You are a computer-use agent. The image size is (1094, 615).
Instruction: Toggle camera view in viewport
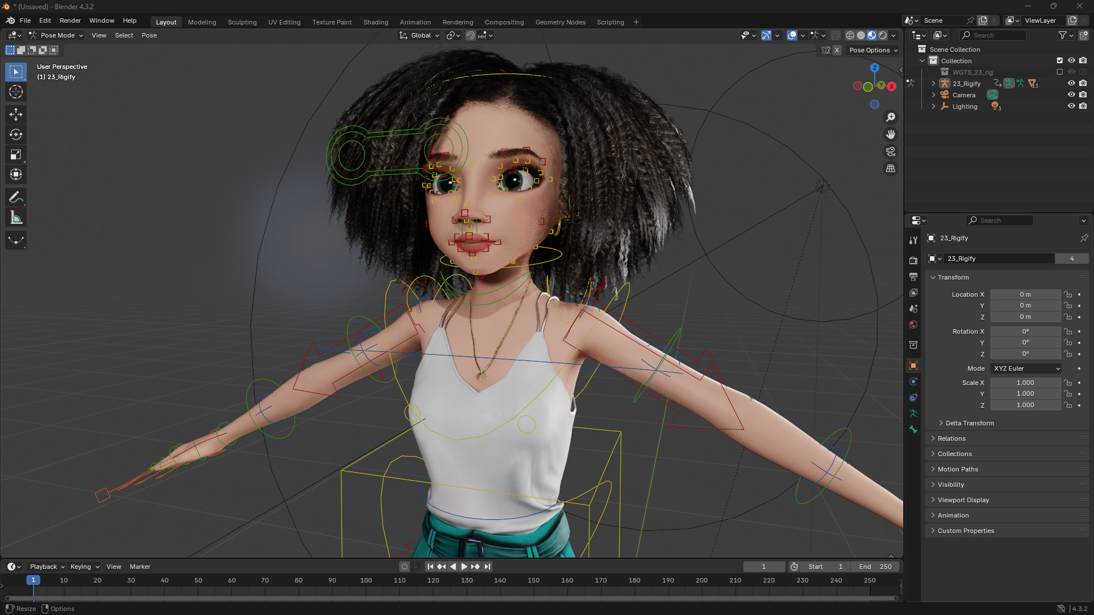[891, 151]
